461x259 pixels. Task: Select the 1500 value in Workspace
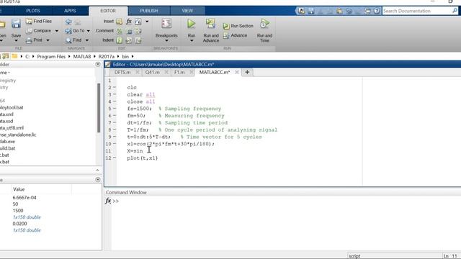tap(18, 211)
